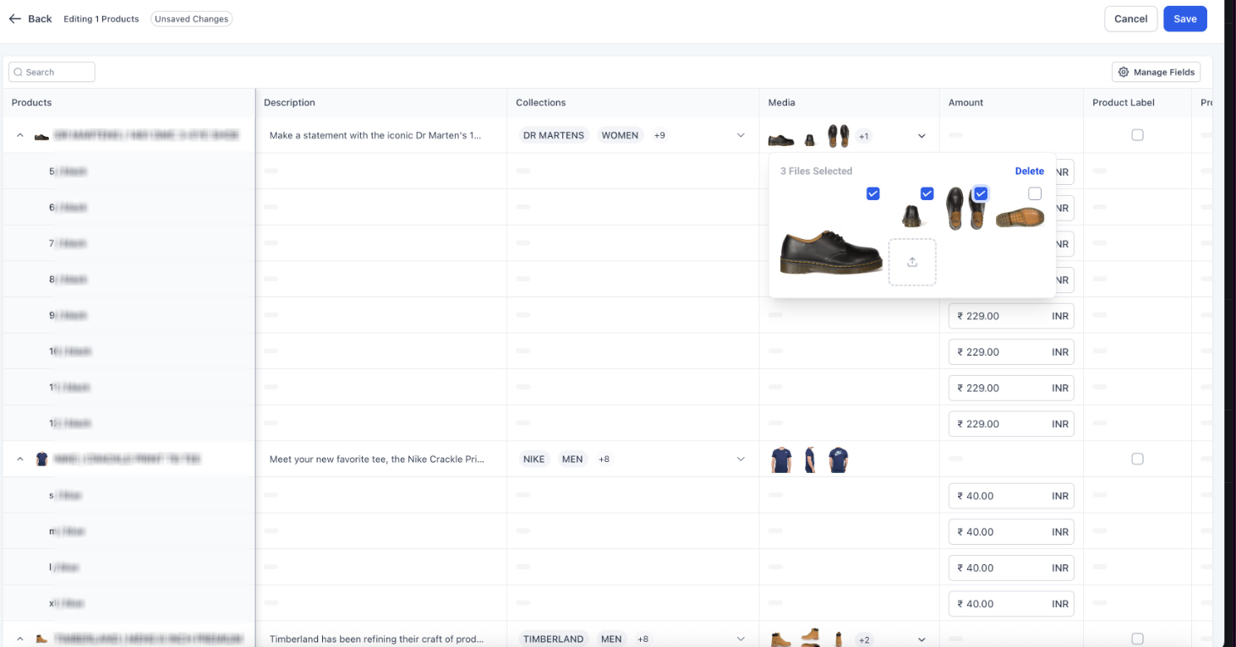Click the 3 Files Selected label
The image size is (1236, 647).
(x=816, y=171)
